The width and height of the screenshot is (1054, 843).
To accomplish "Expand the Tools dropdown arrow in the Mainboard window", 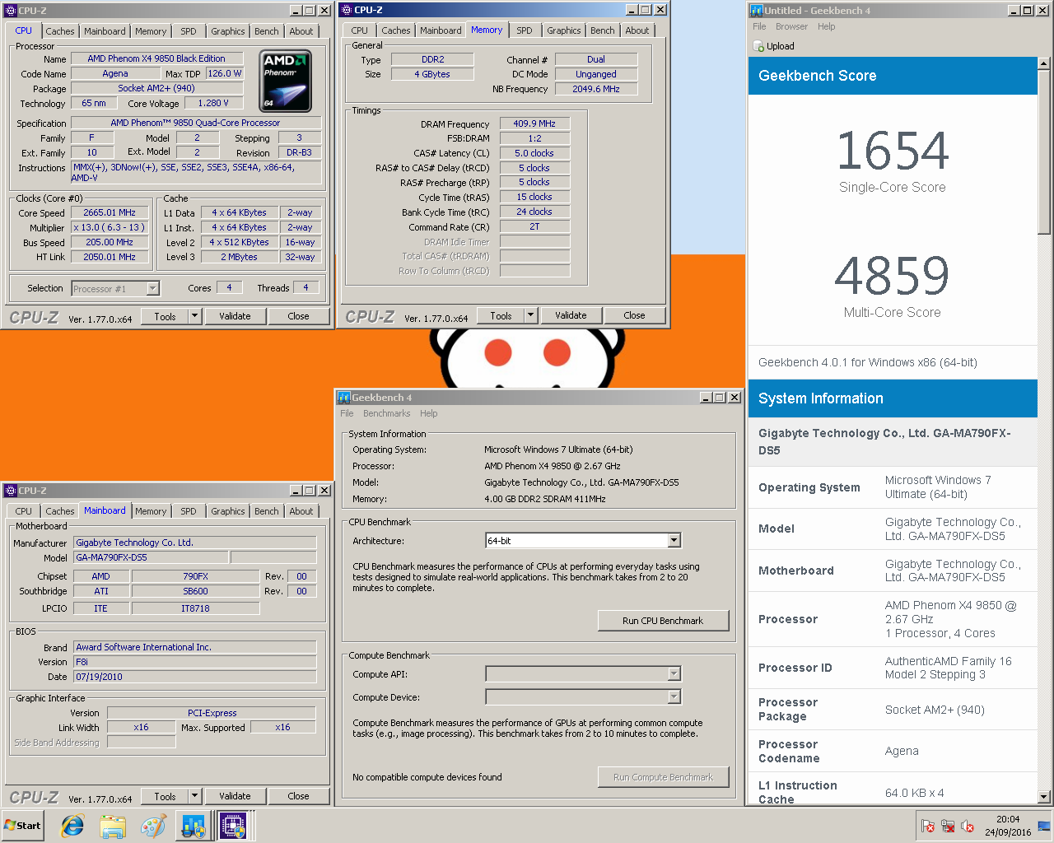I will pyautogui.click(x=194, y=796).
